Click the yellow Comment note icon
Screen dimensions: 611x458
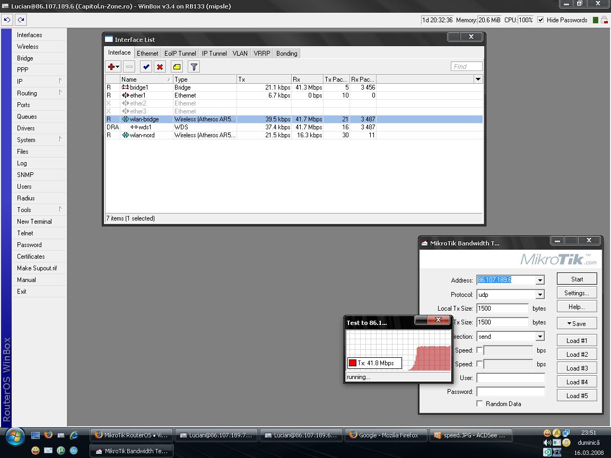(177, 67)
